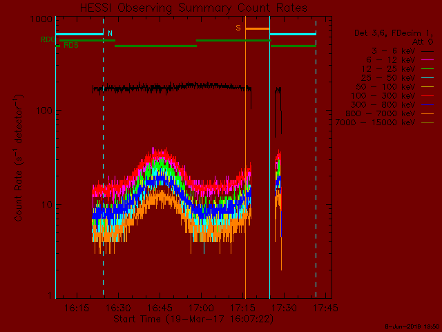
Task: Click the '16:30' x-axis tick label
Action: pyautogui.click(x=118, y=308)
